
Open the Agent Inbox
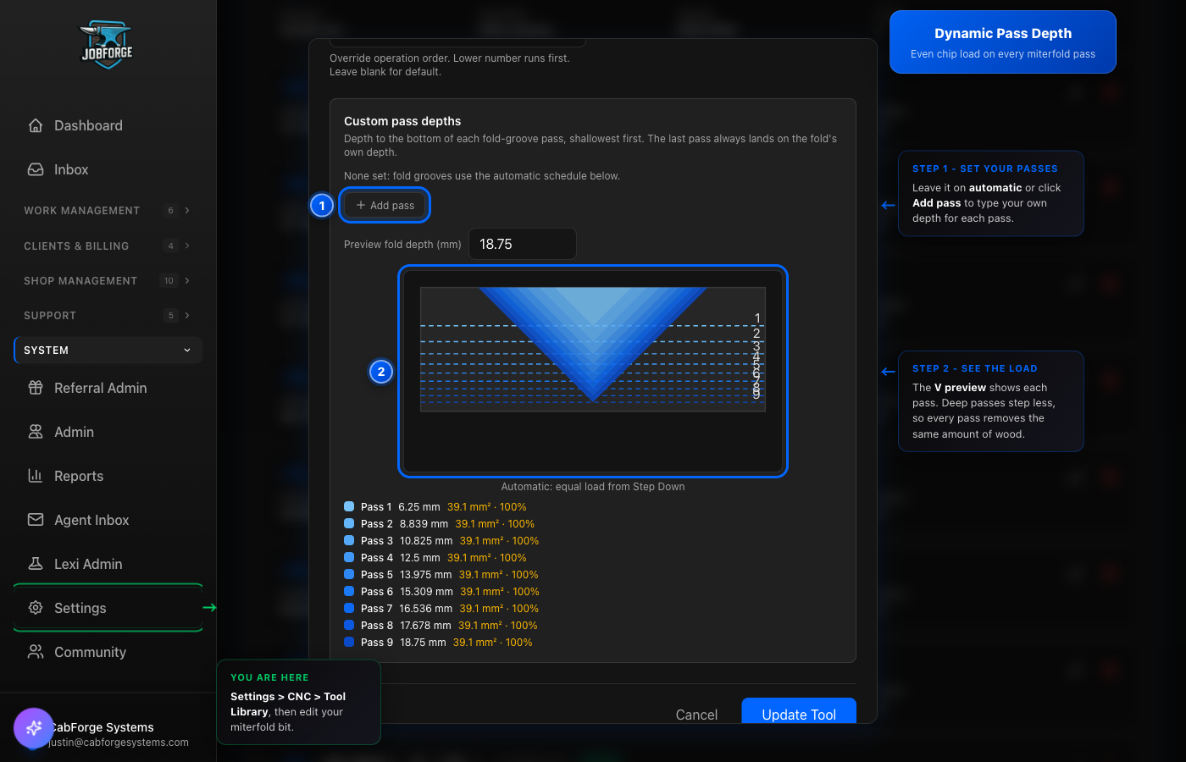pos(108,520)
